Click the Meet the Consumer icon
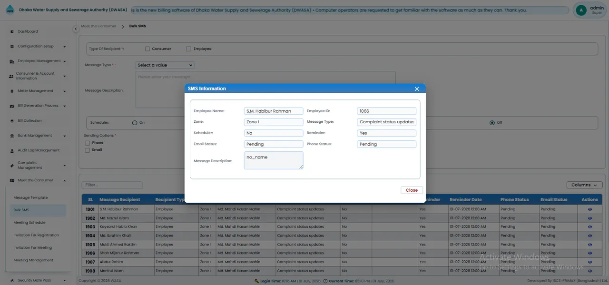Viewport: 609px width, 285px height. point(12,180)
